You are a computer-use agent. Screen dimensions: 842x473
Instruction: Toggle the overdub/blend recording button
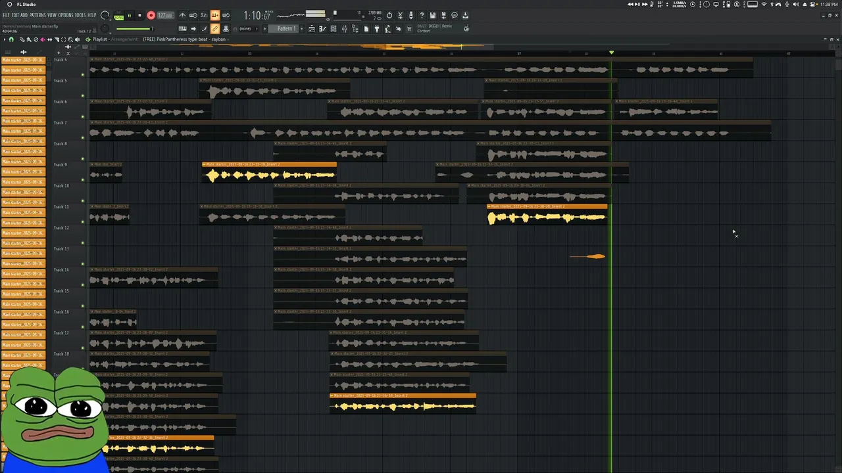(214, 15)
